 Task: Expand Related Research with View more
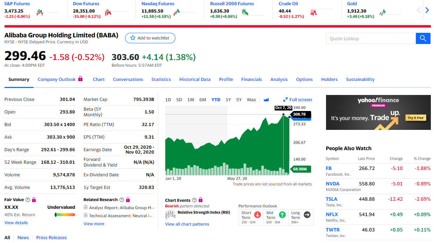[x=94, y=224]
